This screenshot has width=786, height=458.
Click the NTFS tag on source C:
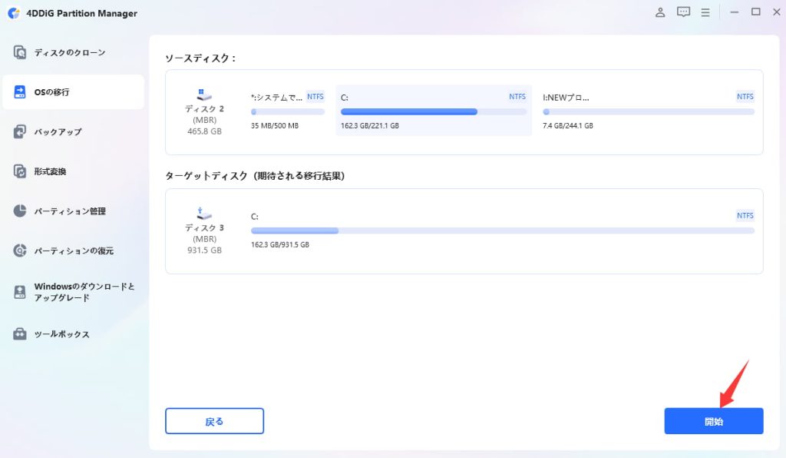pyautogui.click(x=517, y=96)
